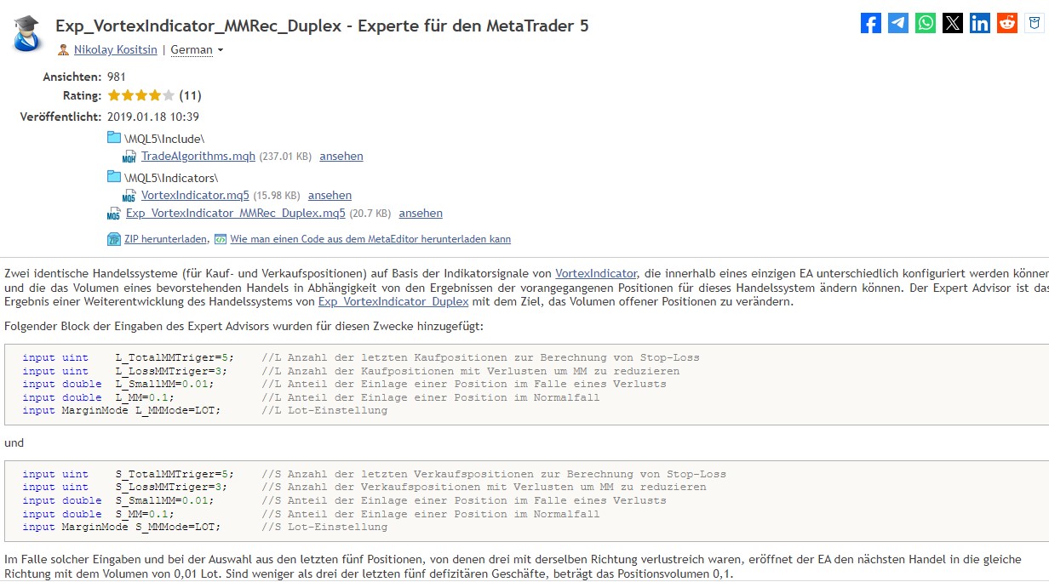Click the MQ5 icon for VortexIndicator.mq5
Viewport: 1049px width, 582px height.
click(x=129, y=196)
